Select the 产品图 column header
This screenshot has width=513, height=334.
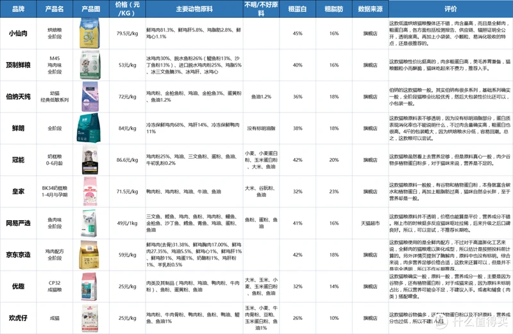tap(91, 9)
